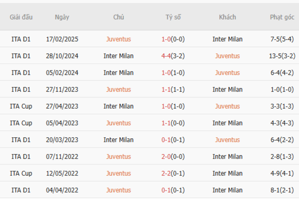This screenshot has width=299, height=205.
Task: Select the "Tỷ số" column header
Action: click(x=173, y=17)
